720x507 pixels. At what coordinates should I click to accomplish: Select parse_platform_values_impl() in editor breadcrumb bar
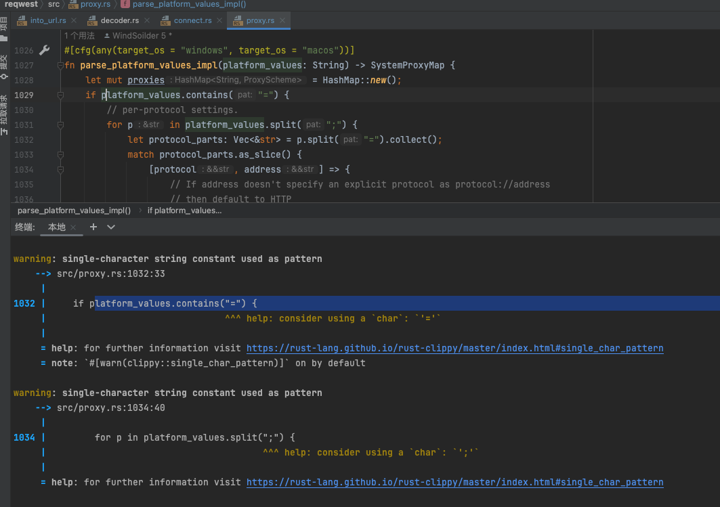pos(74,211)
